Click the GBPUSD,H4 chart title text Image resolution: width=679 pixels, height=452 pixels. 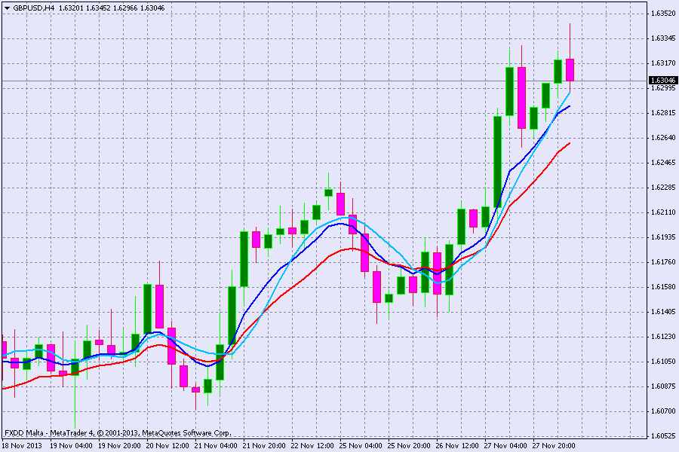[34, 8]
